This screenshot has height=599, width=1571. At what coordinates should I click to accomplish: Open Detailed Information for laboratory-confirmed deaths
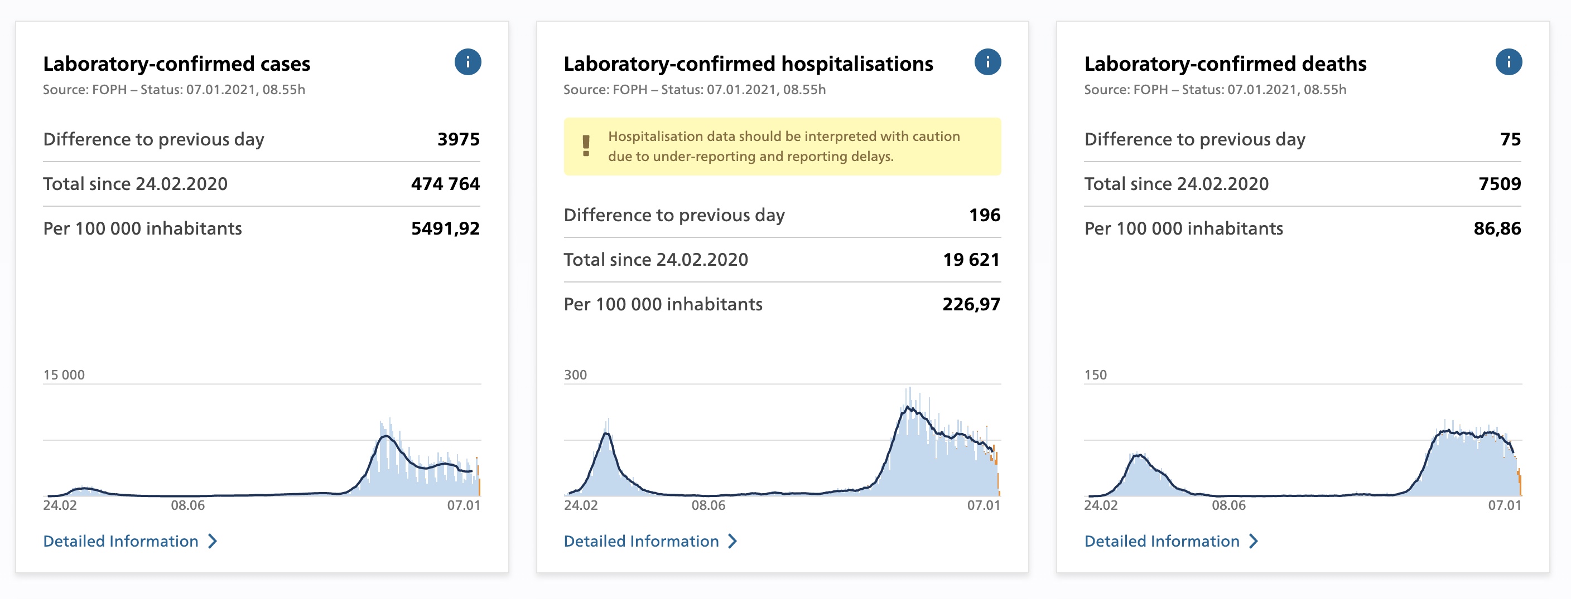click(1161, 541)
